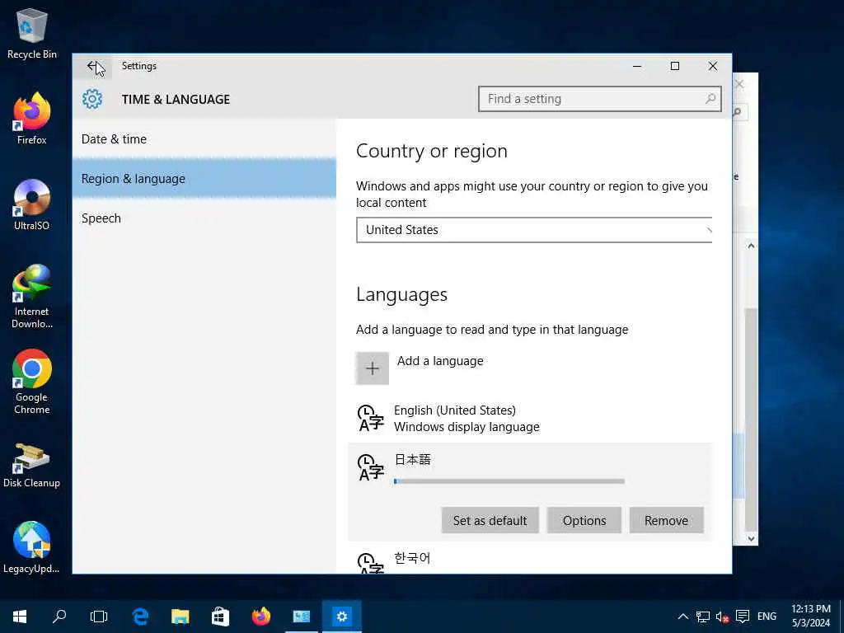Open the network tray icon
Image resolution: width=844 pixels, height=633 pixels.
coord(702,617)
